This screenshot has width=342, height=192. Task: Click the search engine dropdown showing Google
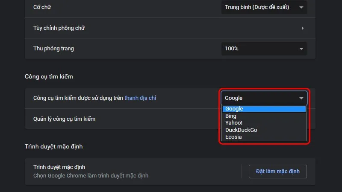point(264,98)
